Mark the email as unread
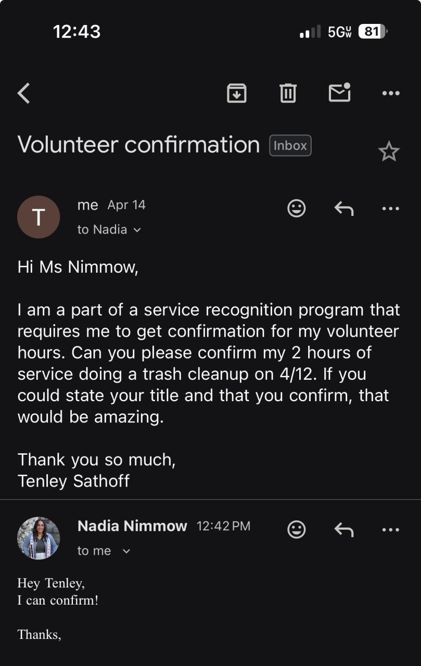 pos(339,93)
